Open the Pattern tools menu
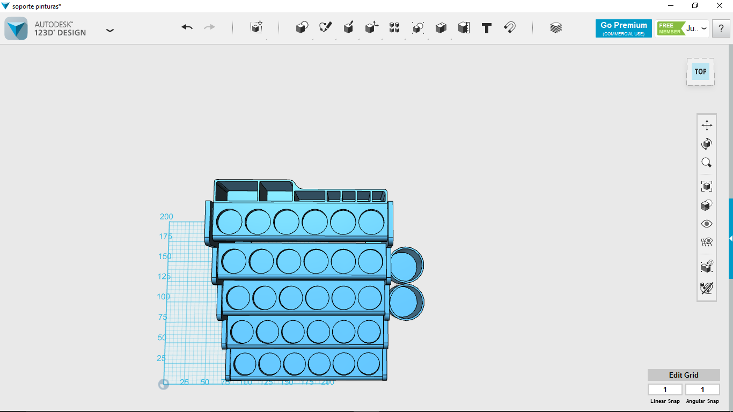The width and height of the screenshot is (733, 412). [394, 27]
